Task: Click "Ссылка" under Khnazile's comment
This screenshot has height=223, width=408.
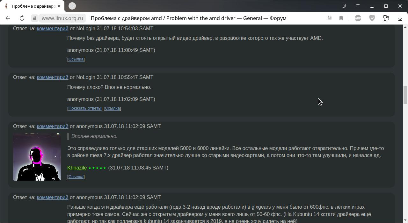Action: (x=76, y=177)
